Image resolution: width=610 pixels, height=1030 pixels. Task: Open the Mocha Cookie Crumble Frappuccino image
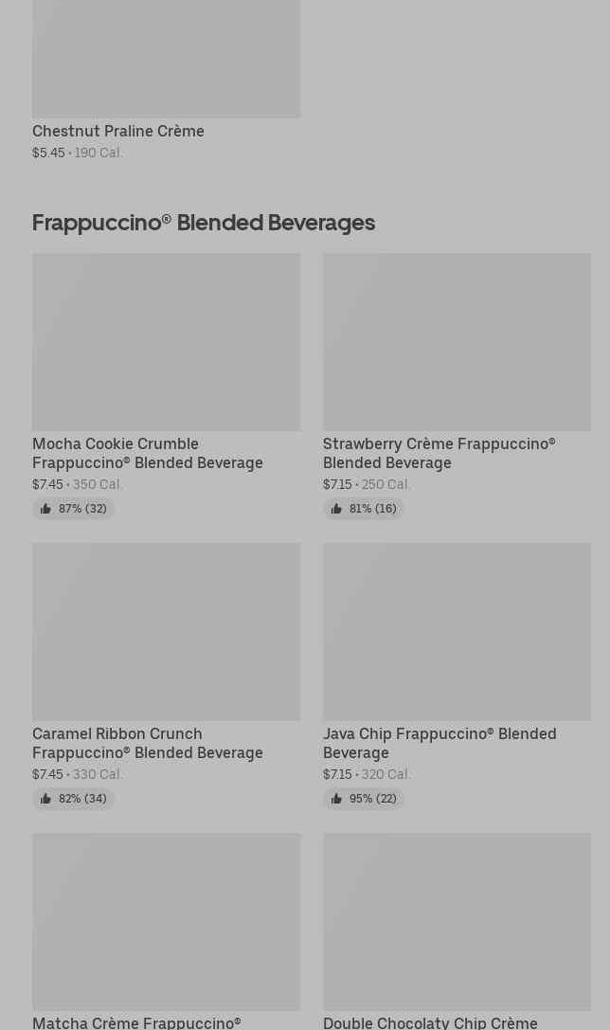tap(166, 342)
